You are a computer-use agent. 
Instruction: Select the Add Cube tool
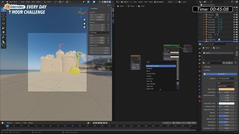point(3,46)
